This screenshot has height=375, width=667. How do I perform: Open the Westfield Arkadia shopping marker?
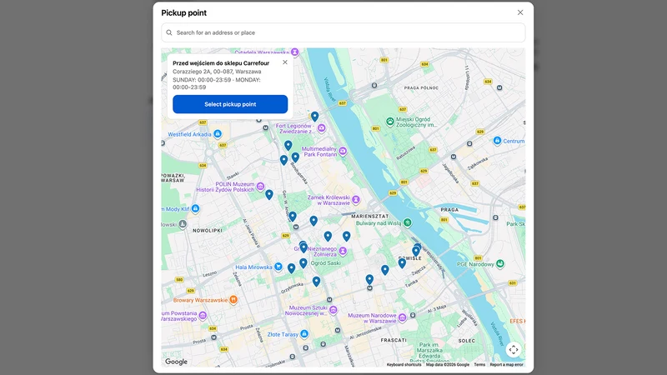click(x=218, y=134)
